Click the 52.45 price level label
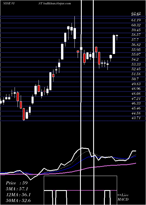The width and height of the screenshot is (146, 205). point(136,69)
